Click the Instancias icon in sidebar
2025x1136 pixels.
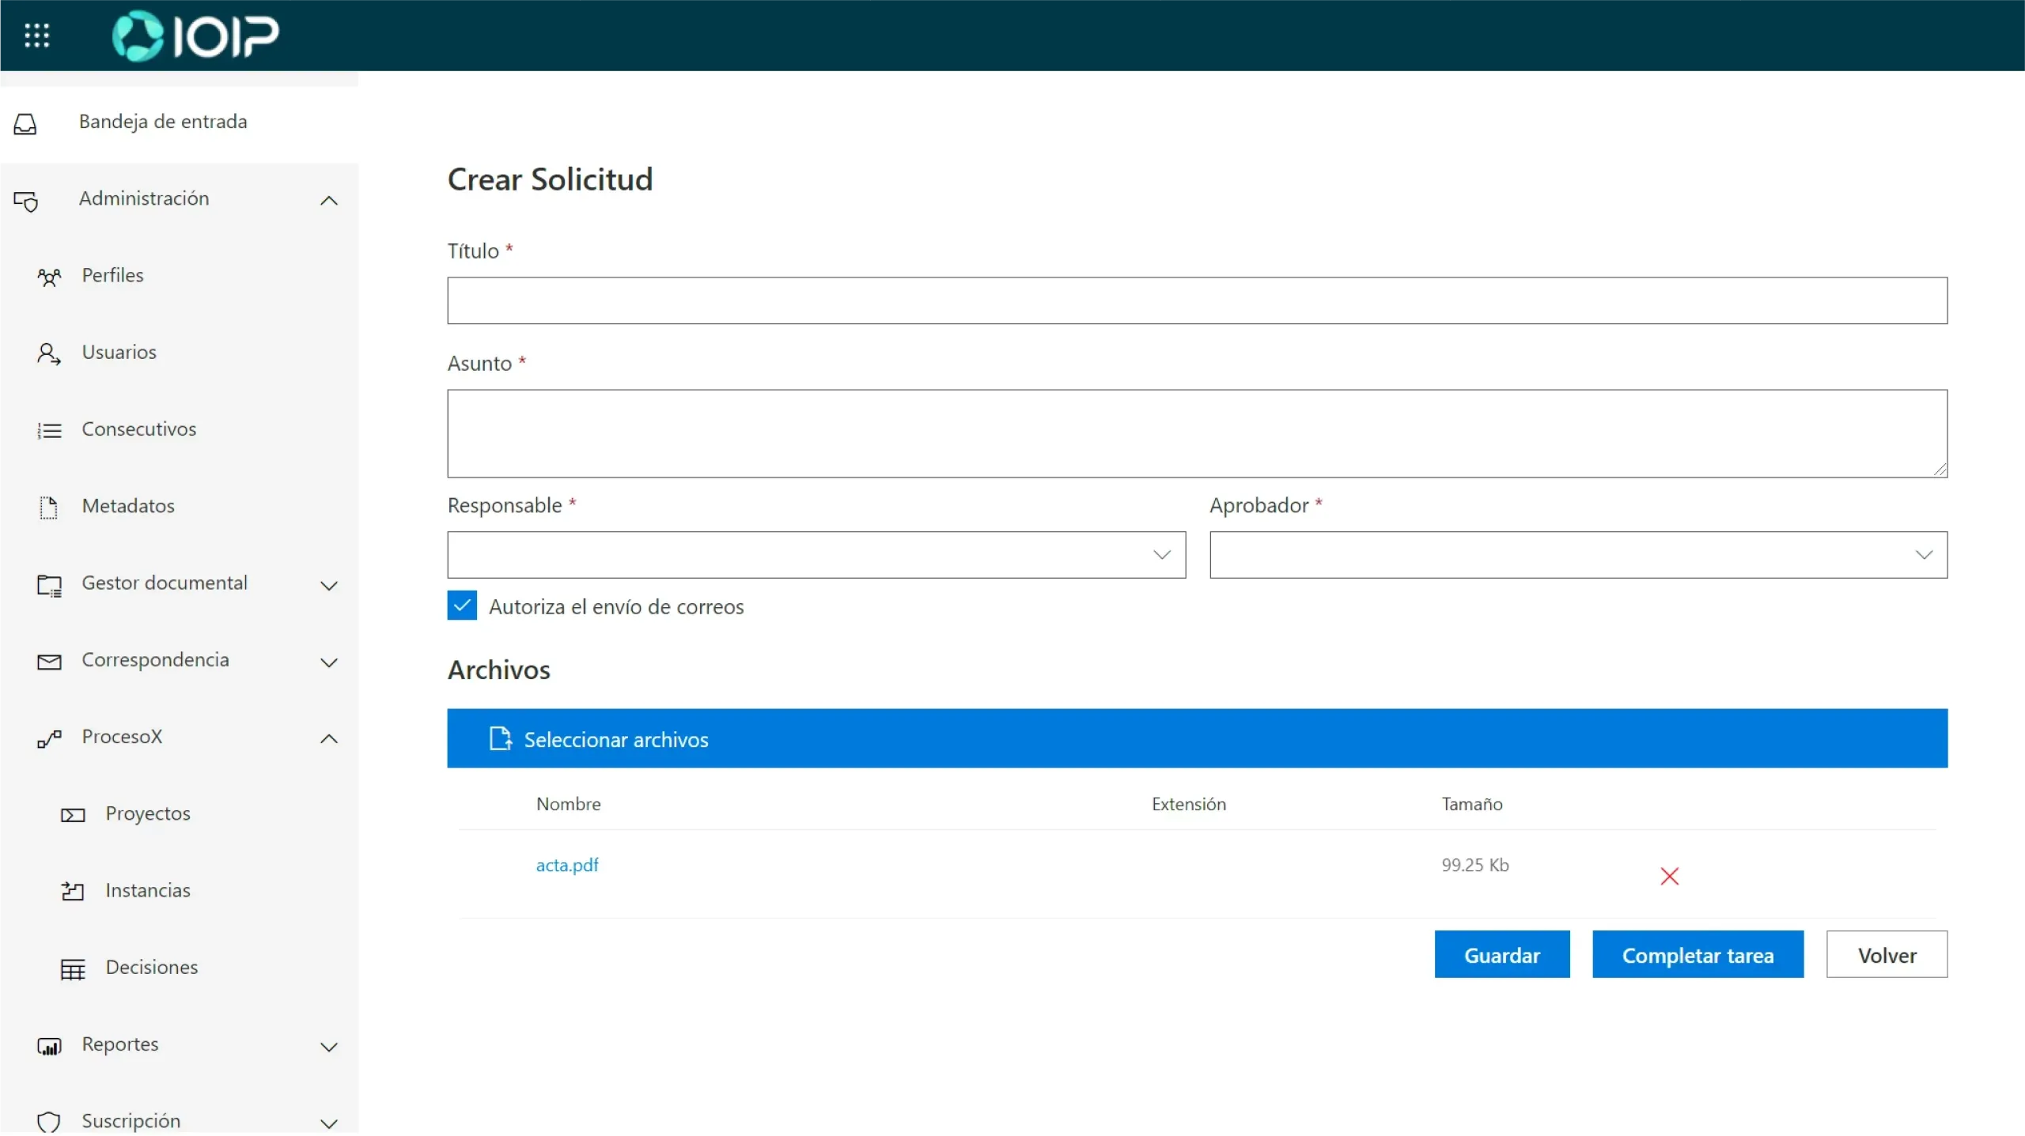point(73,892)
